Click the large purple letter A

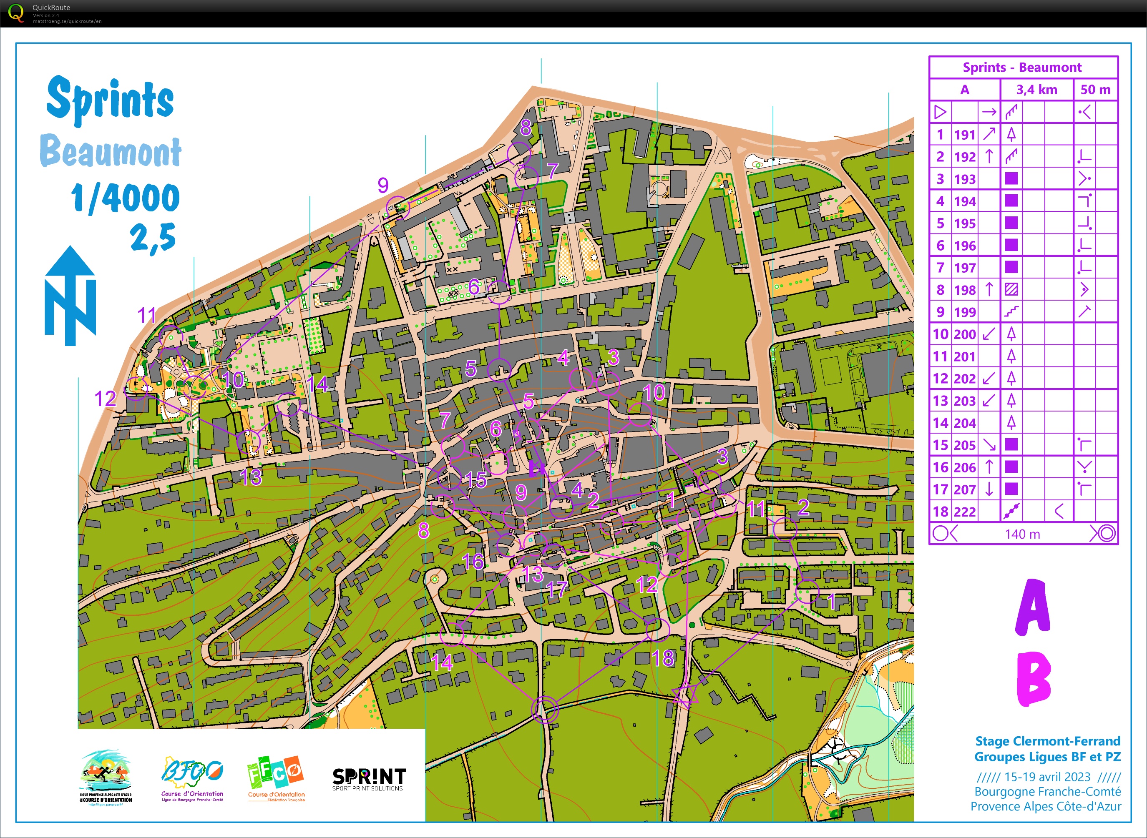[1032, 607]
